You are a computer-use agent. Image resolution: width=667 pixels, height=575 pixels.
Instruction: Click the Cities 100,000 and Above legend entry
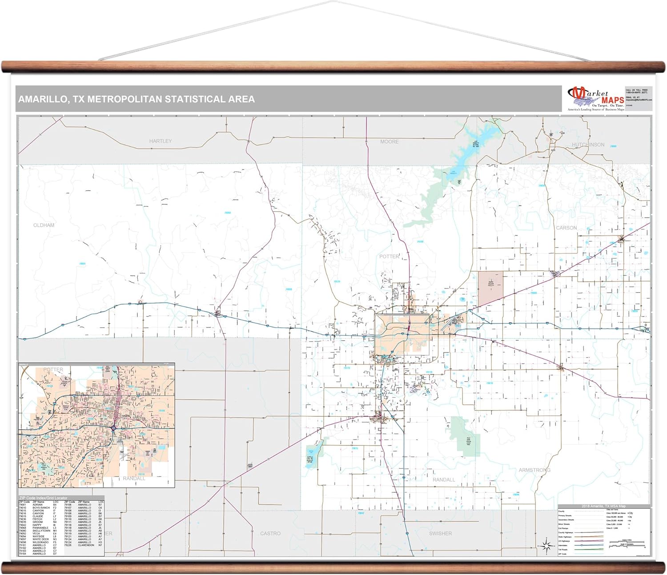[620, 513]
